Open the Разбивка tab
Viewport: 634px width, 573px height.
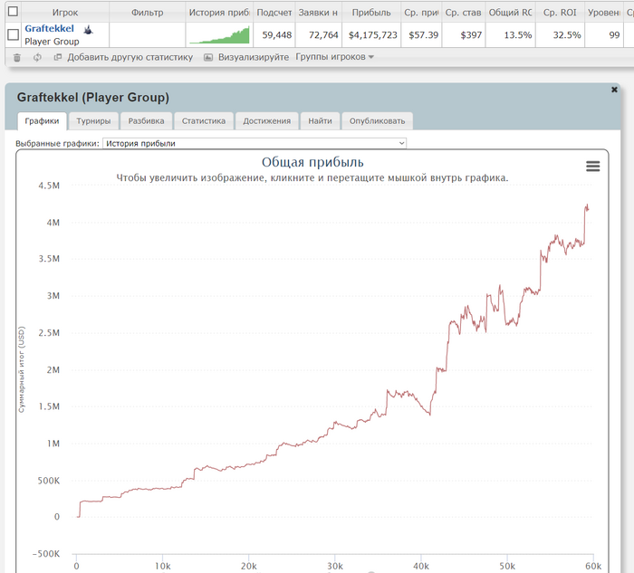coord(146,120)
